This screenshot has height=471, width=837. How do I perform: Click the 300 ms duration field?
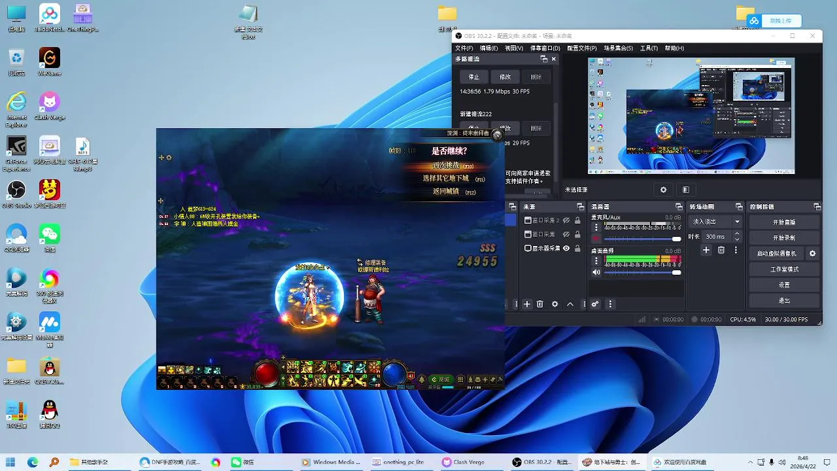715,237
